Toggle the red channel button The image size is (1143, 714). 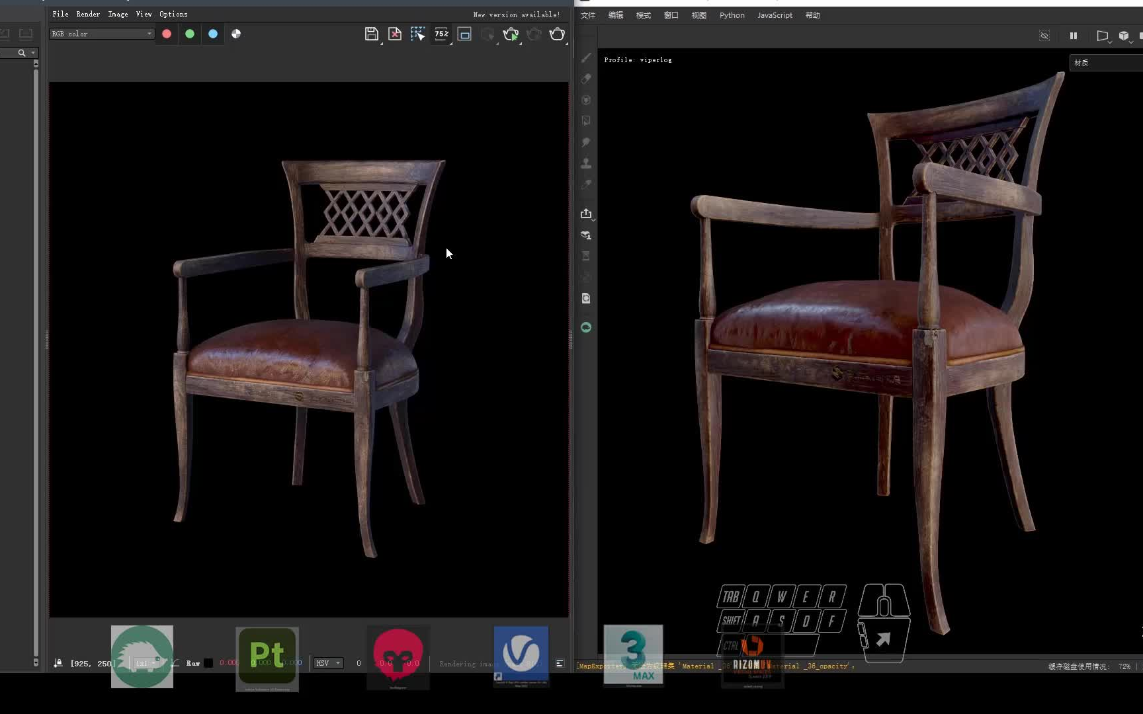coord(167,34)
